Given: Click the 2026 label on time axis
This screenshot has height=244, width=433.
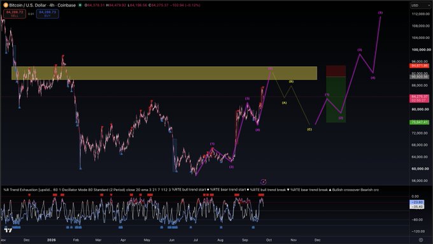Looking at the screenshot, I should click(x=52, y=240).
